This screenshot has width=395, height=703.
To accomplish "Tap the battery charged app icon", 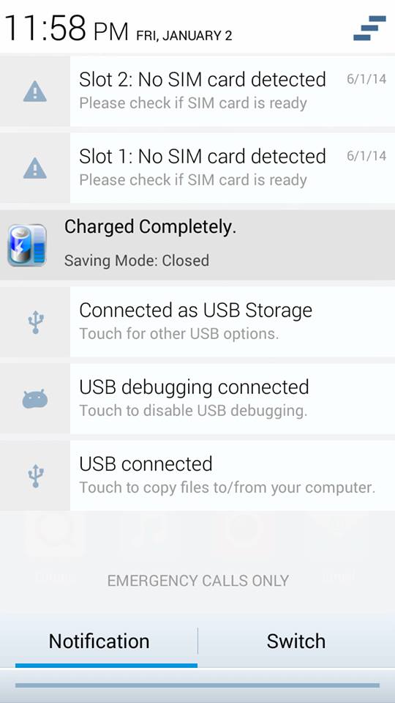I will [x=27, y=245].
